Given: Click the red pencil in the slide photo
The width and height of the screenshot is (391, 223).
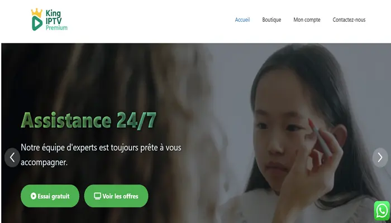Looking at the screenshot, I should [321, 137].
